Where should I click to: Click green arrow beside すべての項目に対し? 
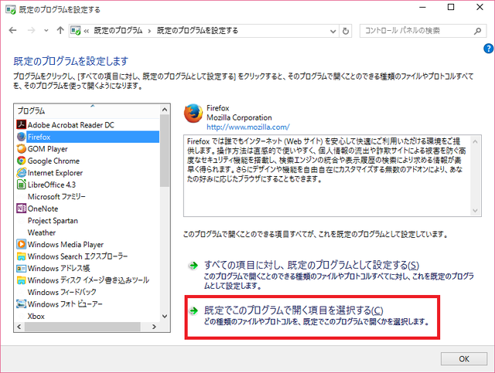point(193,266)
